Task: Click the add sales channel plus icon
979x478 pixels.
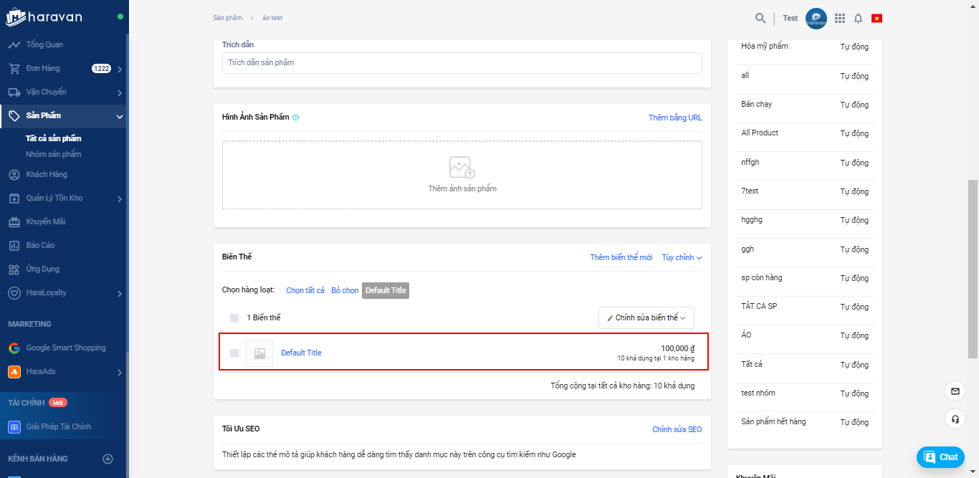Action: [x=108, y=459]
